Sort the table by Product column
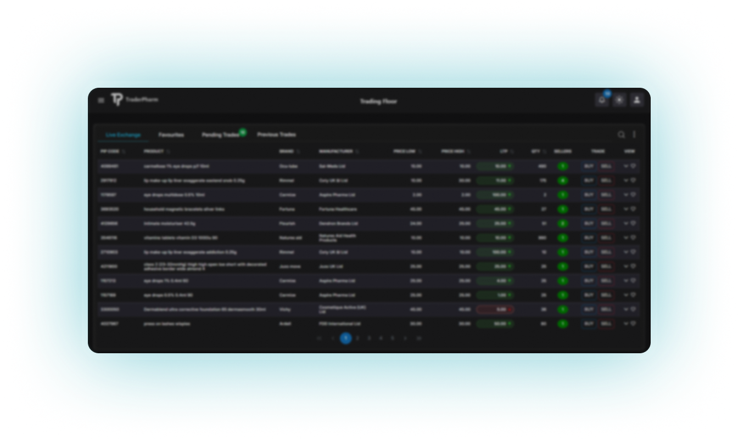Image resolution: width=738 pixels, height=441 pixels. (x=154, y=151)
